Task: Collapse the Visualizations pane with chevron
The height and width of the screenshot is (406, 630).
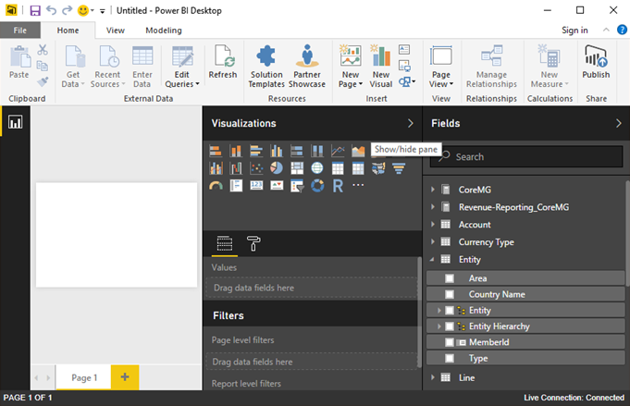Action: pyautogui.click(x=411, y=123)
